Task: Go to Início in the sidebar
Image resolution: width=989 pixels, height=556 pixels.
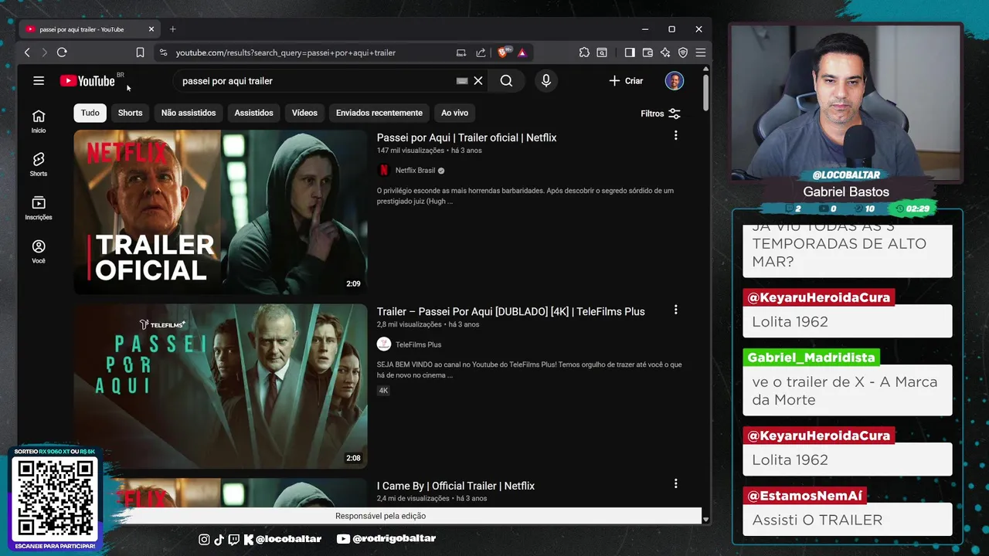Action: (39, 121)
